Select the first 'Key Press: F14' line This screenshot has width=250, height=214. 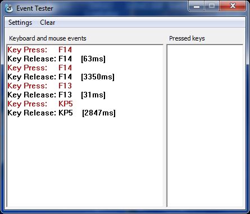[x=40, y=50]
